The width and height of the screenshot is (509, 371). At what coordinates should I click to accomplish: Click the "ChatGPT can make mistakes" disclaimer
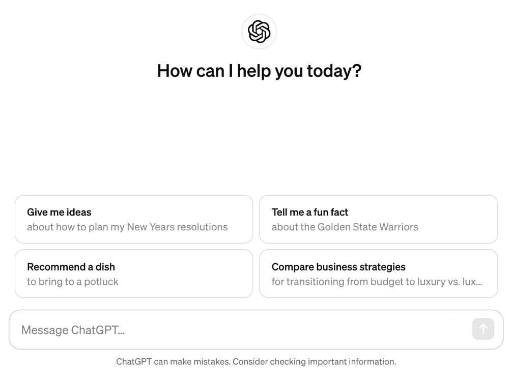click(173, 362)
